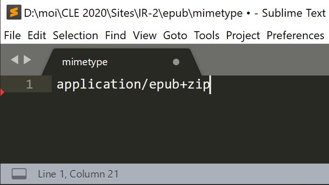Click the next tab right arrow
The height and width of the screenshot is (185, 329).
(27, 60)
